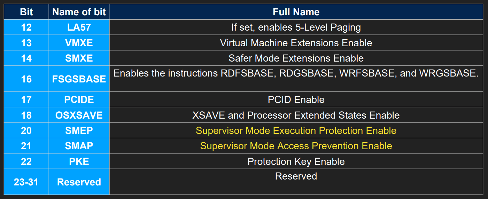This screenshot has height=199, width=488.
Task: Select the "If set, enables 5-Level Paging" text
Action: (296, 27)
